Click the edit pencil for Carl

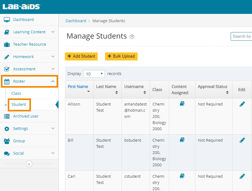[242, 176]
